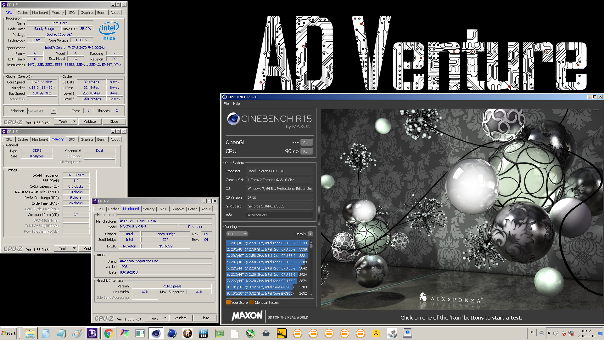Click the orange Your Score legend swatch
The image size is (604, 340).
coord(228,303)
